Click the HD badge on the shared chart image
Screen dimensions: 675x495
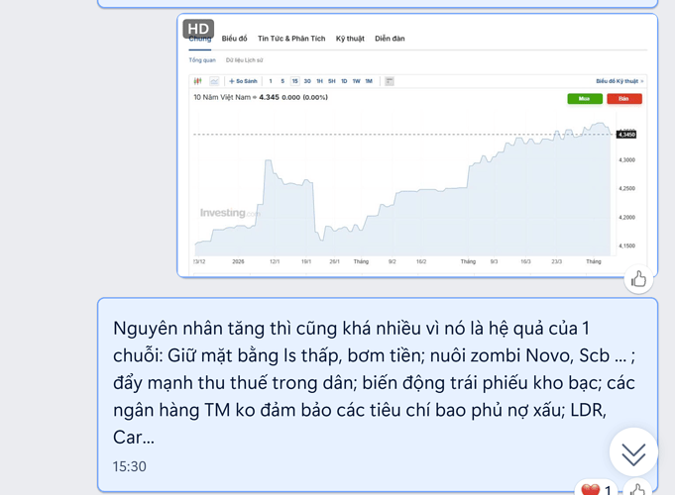coord(198,29)
